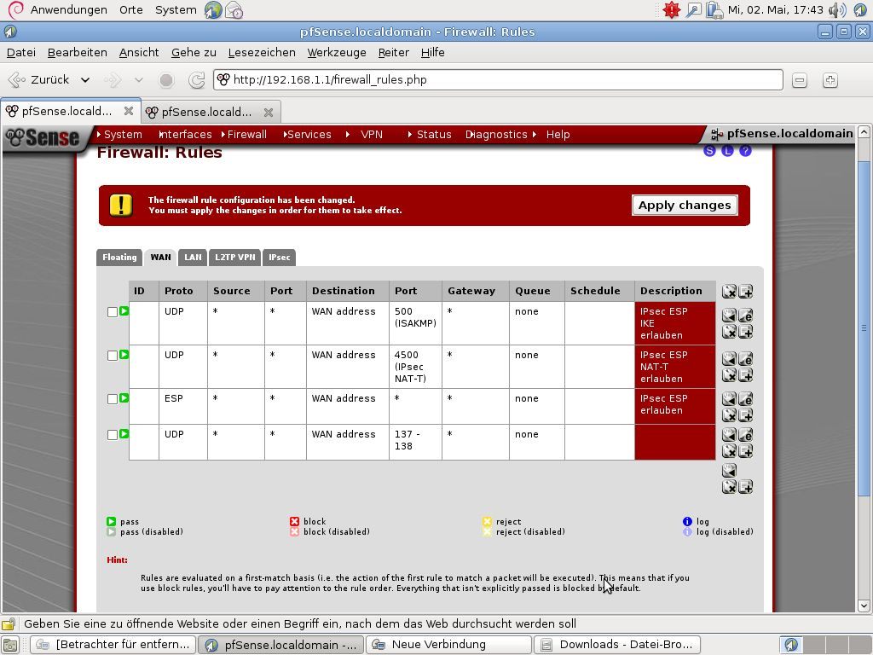Screen dimensions: 873x655
Task: Open Neue Verbindung from the taskbar
Action: (448, 645)
